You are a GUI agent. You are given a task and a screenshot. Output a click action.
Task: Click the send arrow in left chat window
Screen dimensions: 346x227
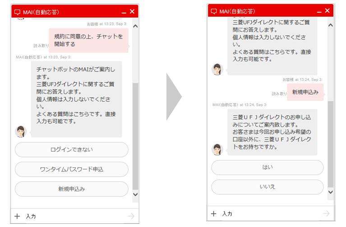coord(131,216)
